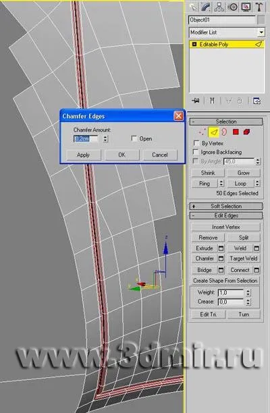
Task: Select Element sub-object level
Action: coord(247,132)
